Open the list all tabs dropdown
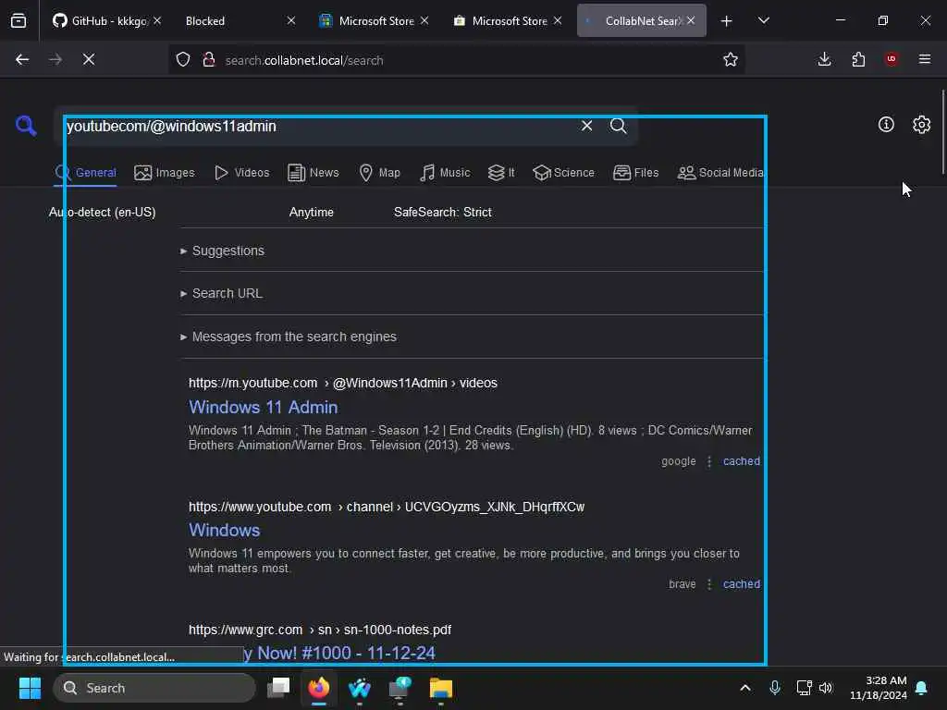This screenshot has width=947, height=710. [764, 20]
